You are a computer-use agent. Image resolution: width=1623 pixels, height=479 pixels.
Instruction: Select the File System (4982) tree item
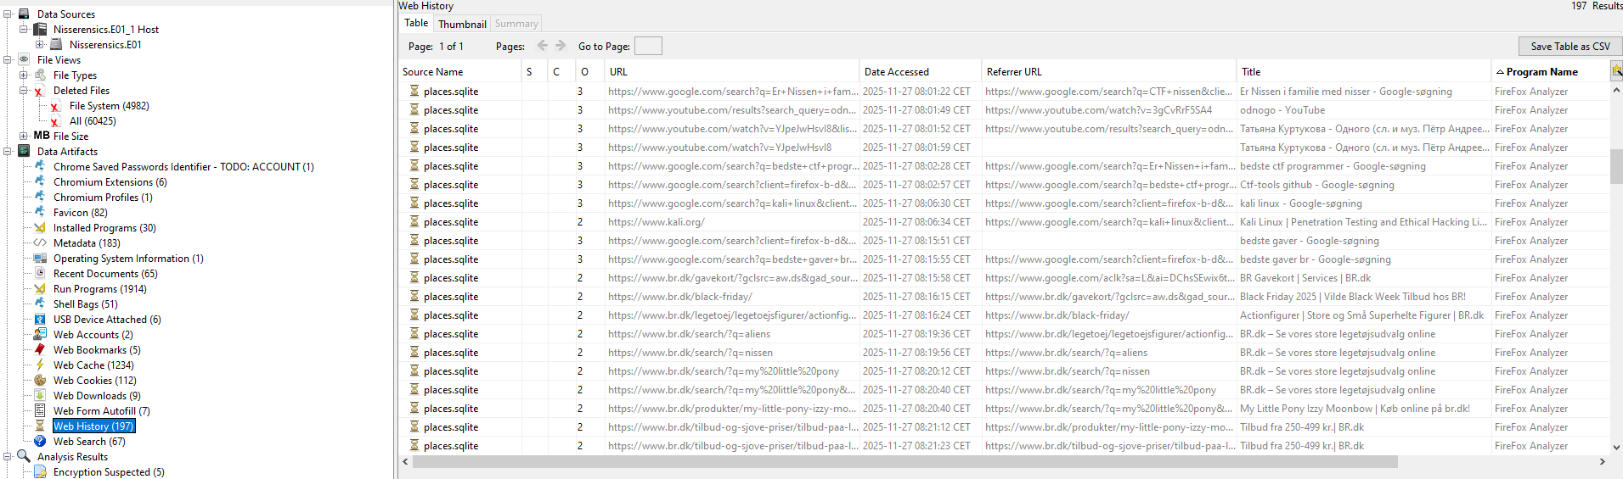109,106
